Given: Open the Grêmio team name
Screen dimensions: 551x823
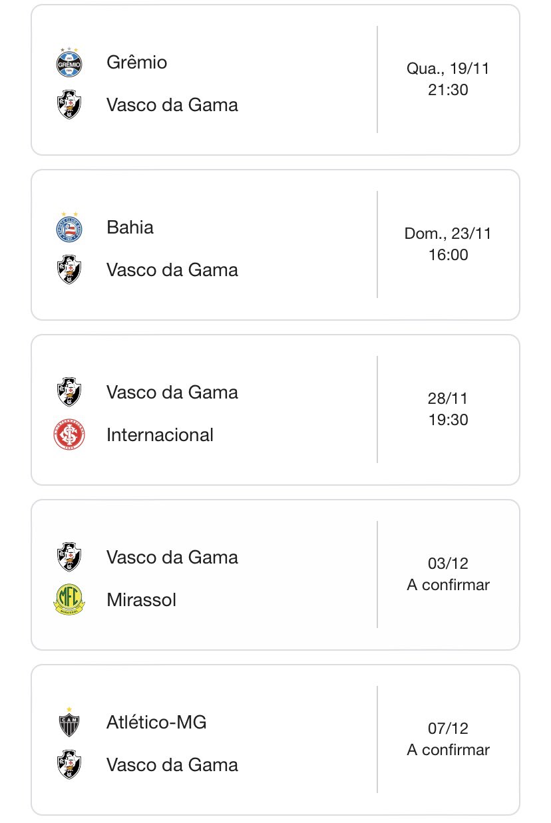Looking at the screenshot, I should click(x=136, y=63).
